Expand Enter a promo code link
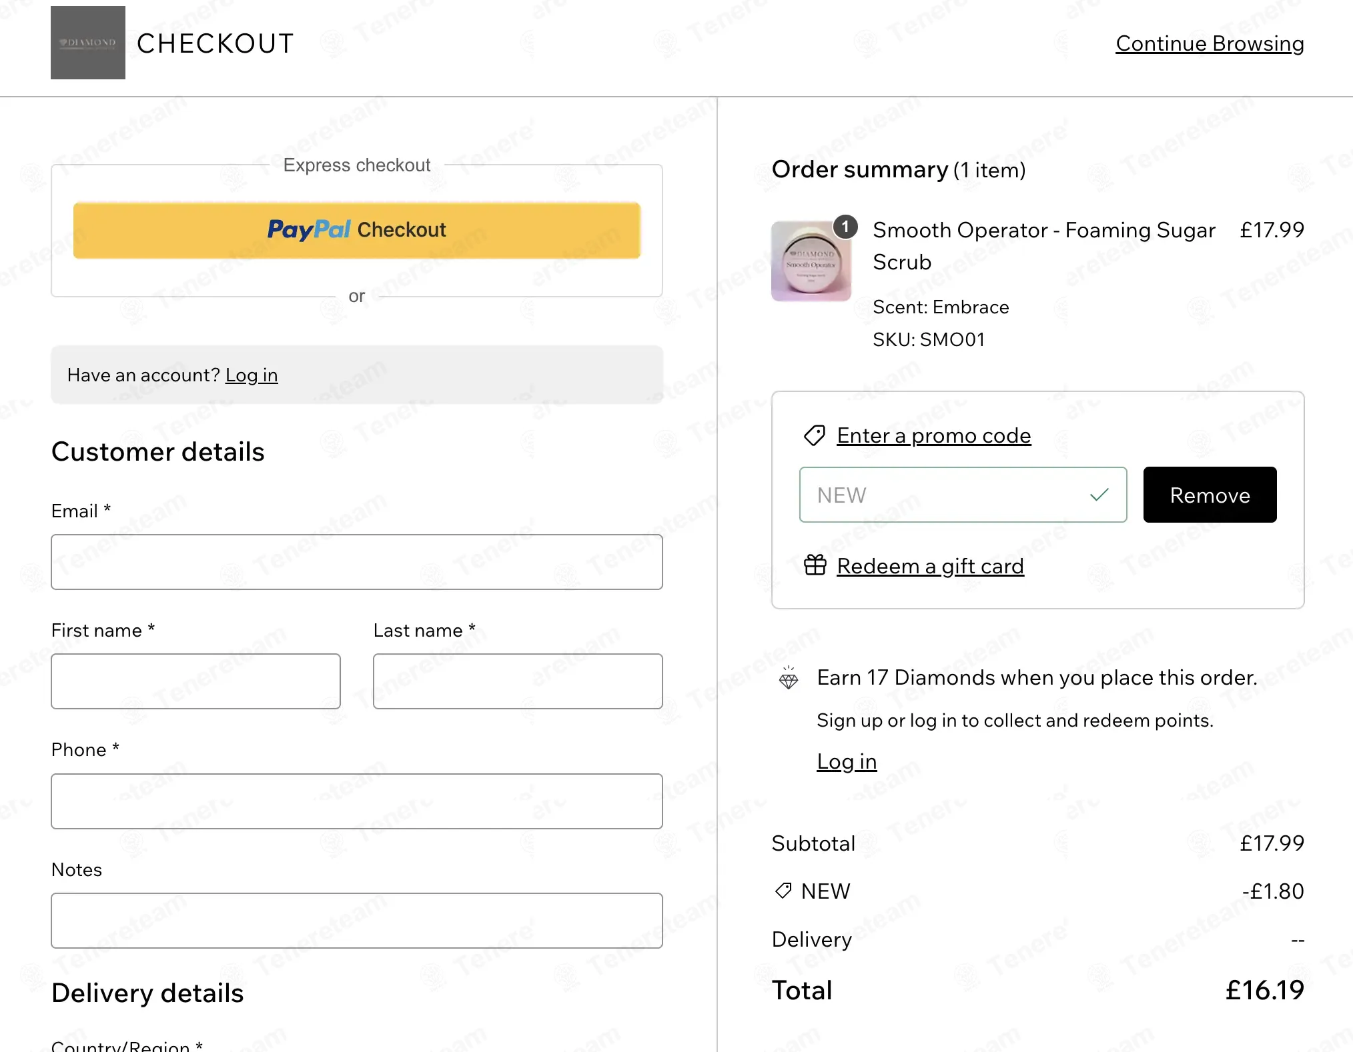 click(x=934, y=435)
